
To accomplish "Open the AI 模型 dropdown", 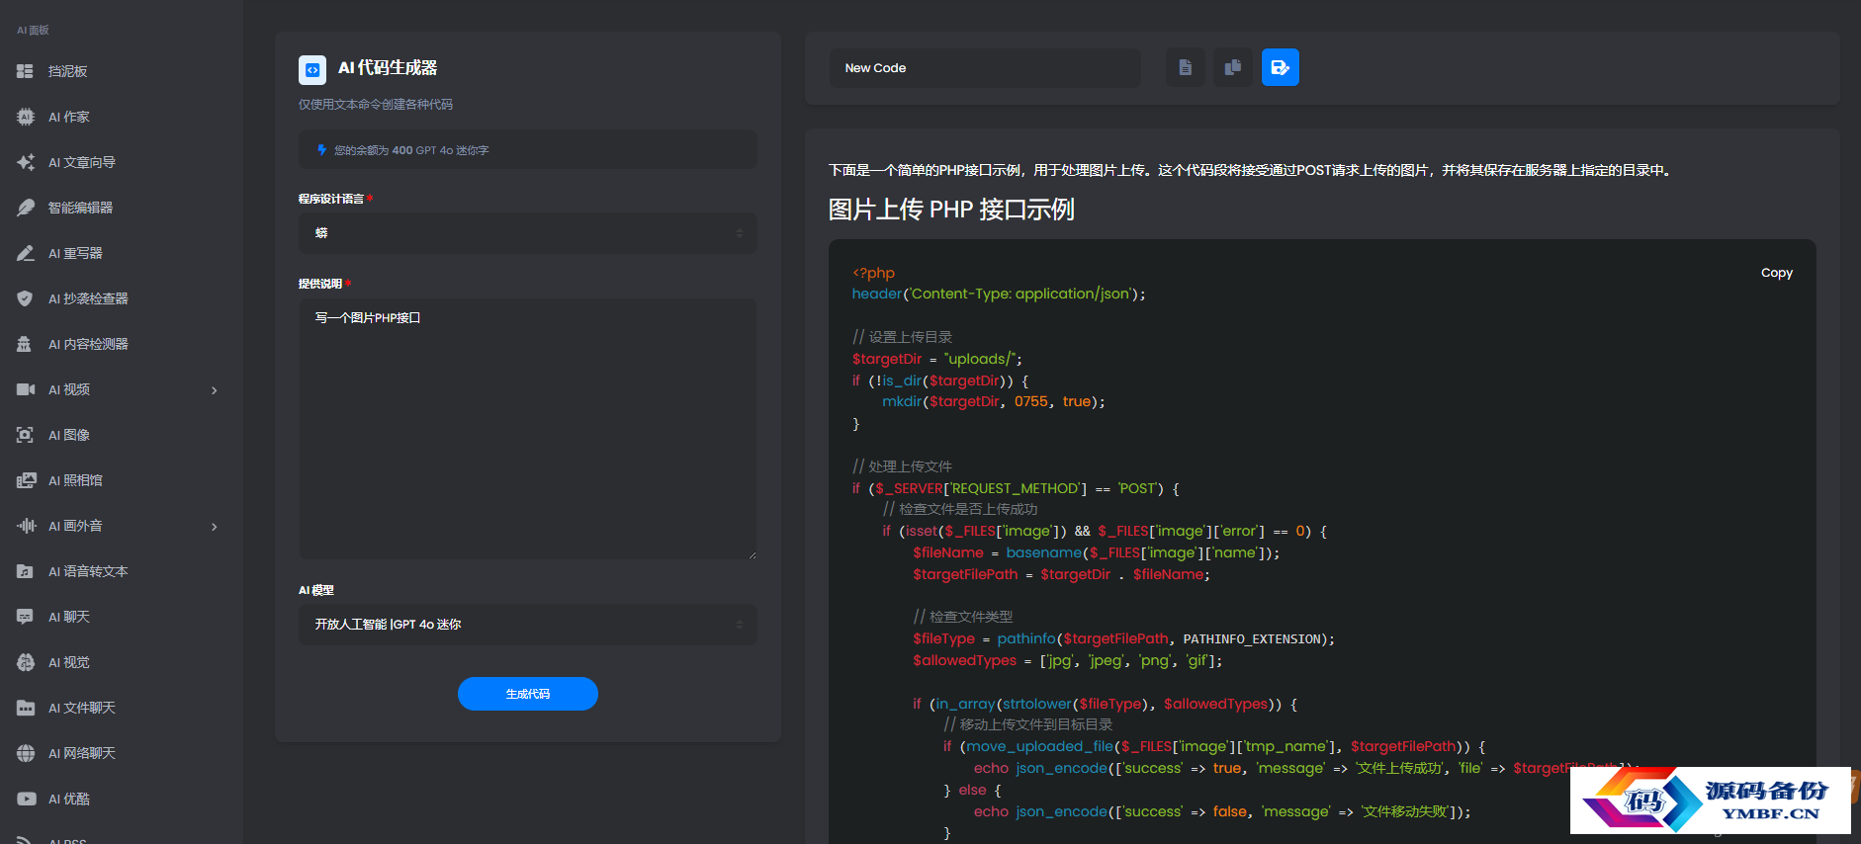I will coord(528,625).
